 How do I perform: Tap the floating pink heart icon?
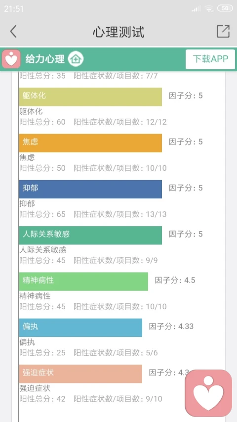click(208, 393)
